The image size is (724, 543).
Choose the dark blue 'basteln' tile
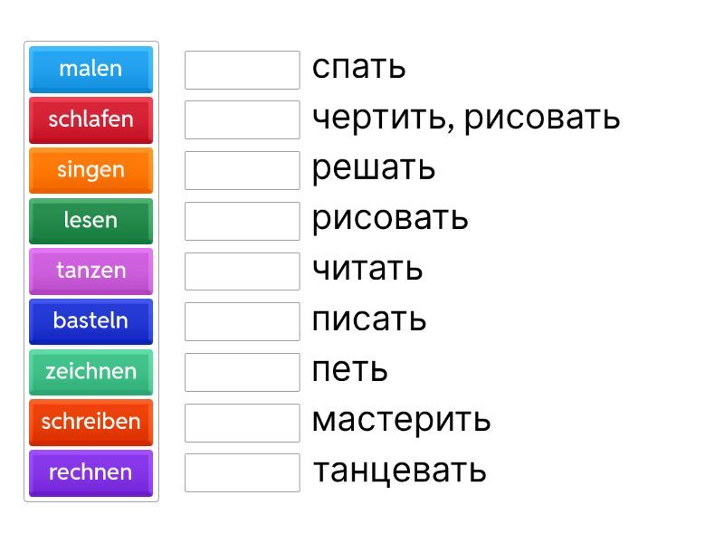click(x=90, y=320)
